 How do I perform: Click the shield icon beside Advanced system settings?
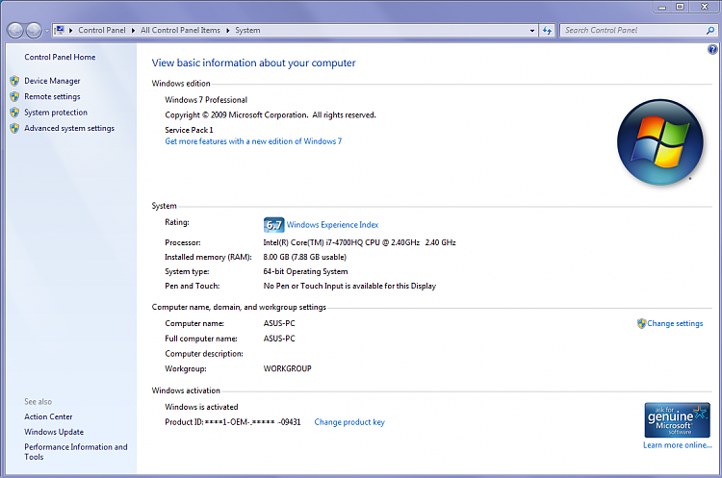(x=14, y=128)
